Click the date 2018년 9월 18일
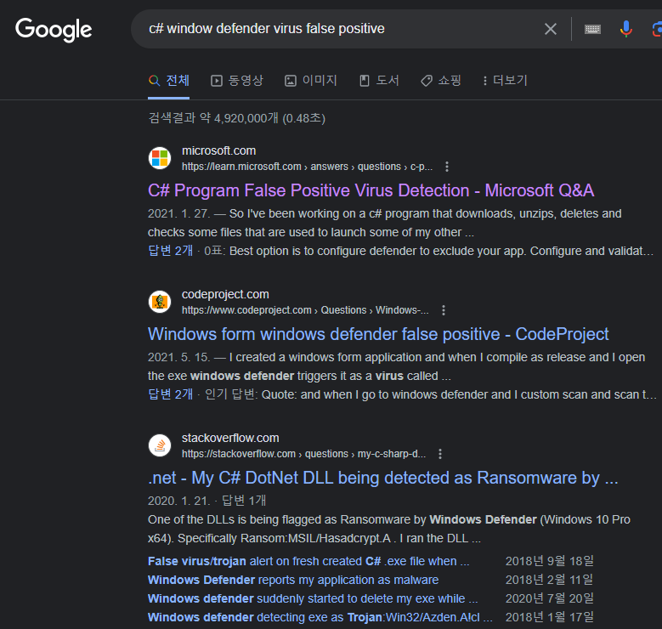The width and height of the screenshot is (662, 629). pyautogui.click(x=549, y=561)
